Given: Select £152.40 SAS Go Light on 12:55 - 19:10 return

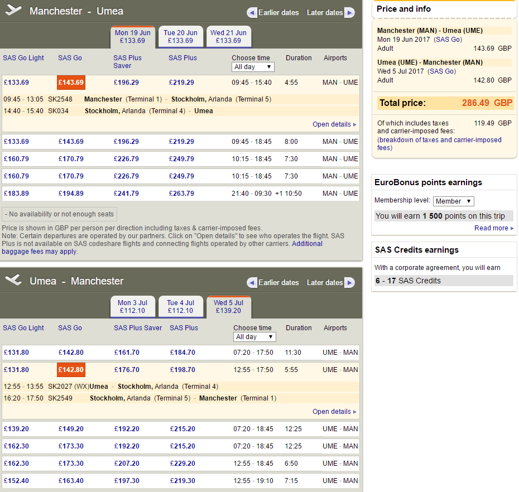Looking at the screenshot, I should point(16,481).
